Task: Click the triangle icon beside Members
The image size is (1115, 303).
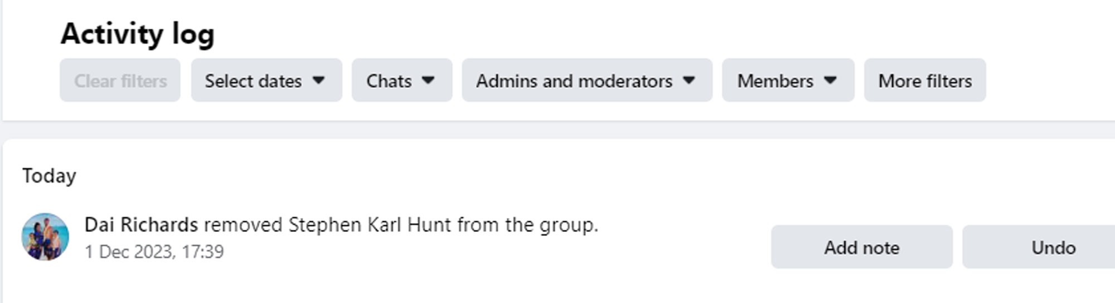Action: [830, 80]
